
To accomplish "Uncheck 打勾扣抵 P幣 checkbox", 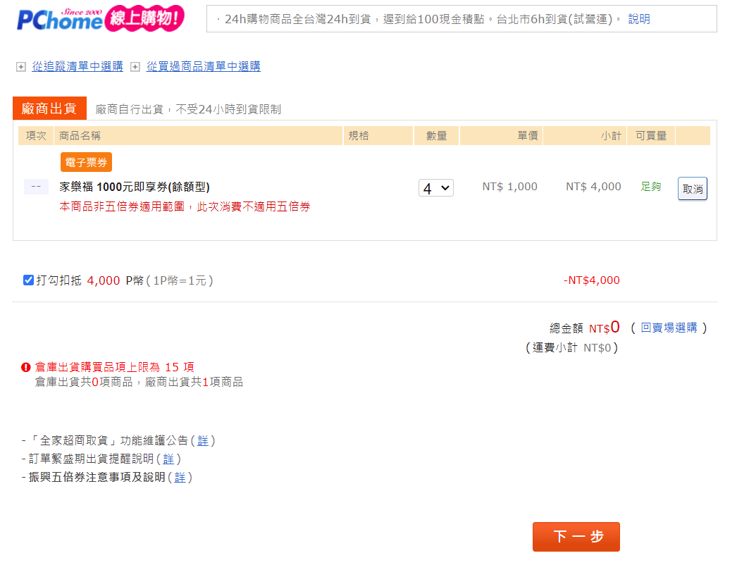I will (x=28, y=280).
